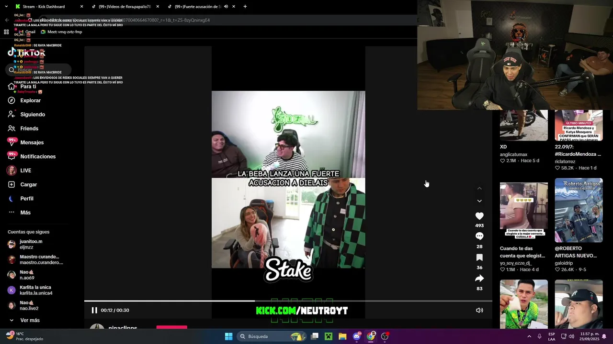Screen dimensions: 613x344
Task: Seek on the video progress bar
Action: pos(288,301)
